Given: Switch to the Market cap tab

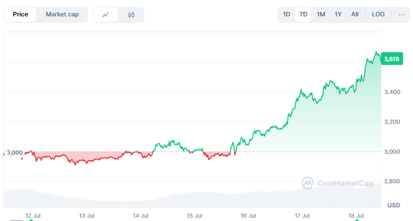Looking at the screenshot, I should click(62, 14).
